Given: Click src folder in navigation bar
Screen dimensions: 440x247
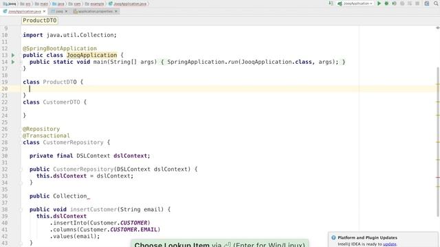Looking at the screenshot, I should pos(25,3).
